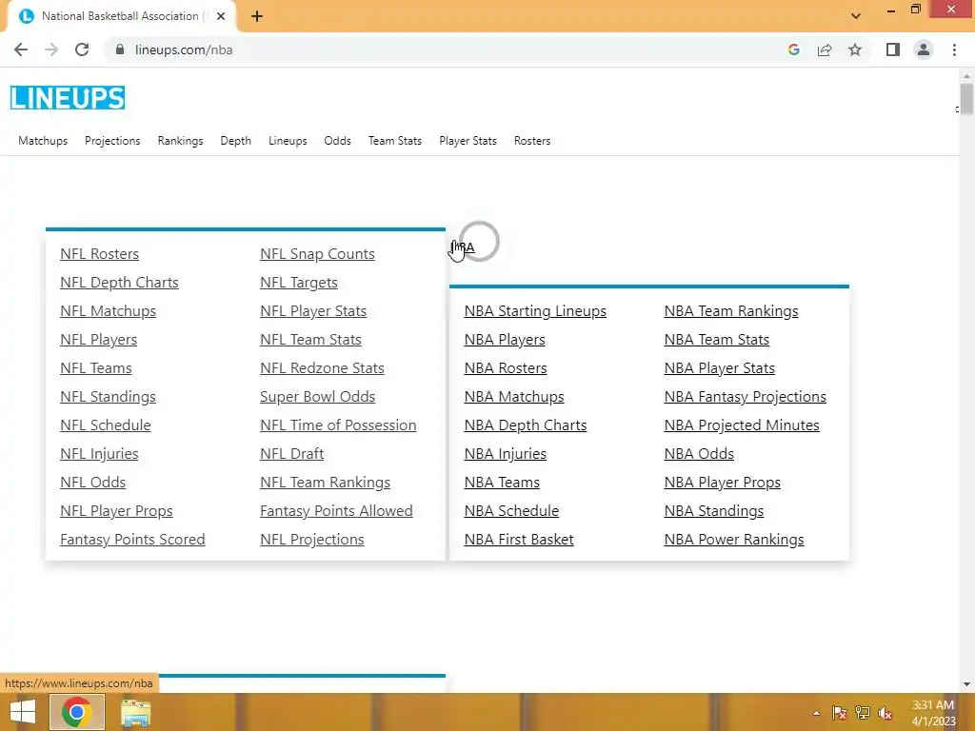Click the NBA heading link
975x731 pixels.
(x=463, y=247)
